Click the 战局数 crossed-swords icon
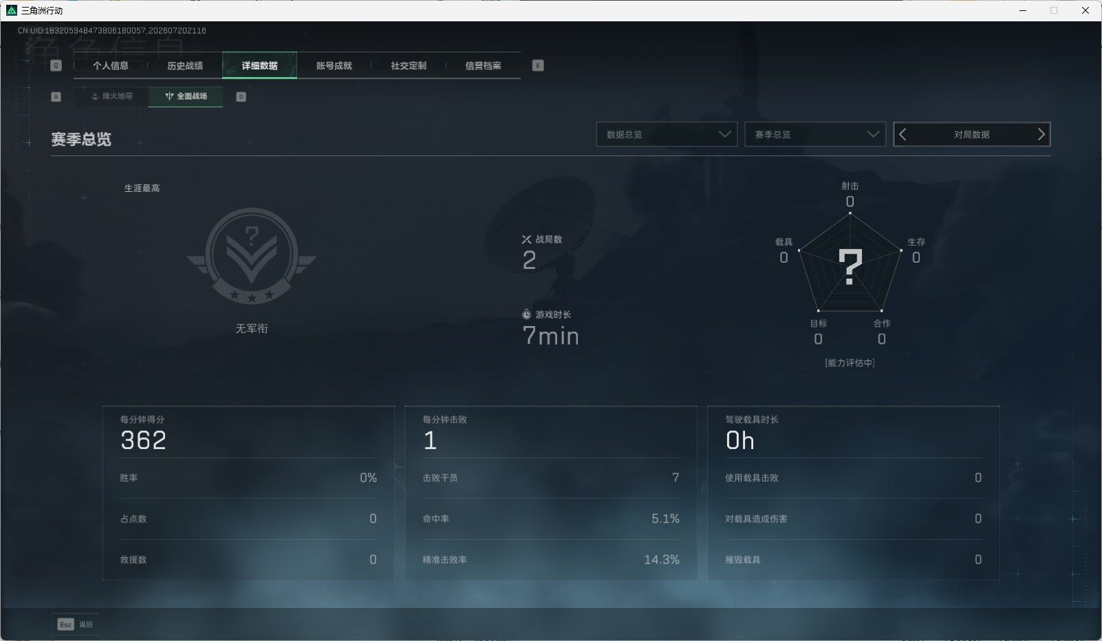1102x641 pixels. pos(527,239)
